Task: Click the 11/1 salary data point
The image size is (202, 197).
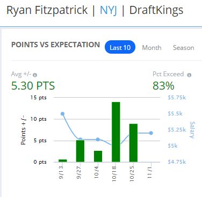Action: 151,133
